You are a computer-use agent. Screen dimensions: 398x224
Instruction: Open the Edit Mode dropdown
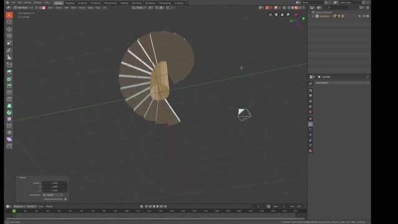(24, 7)
